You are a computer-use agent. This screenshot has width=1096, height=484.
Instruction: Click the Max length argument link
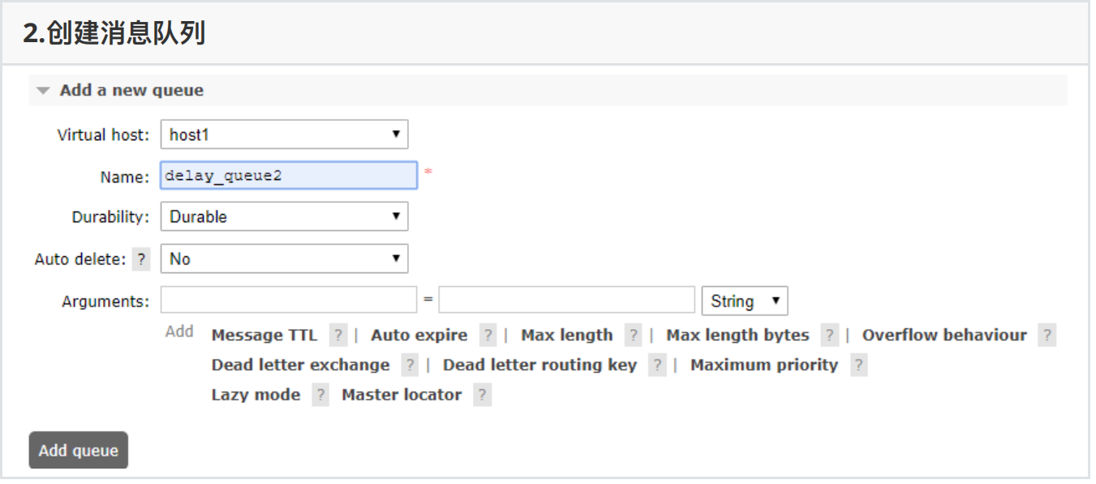pyautogui.click(x=566, y=336)
